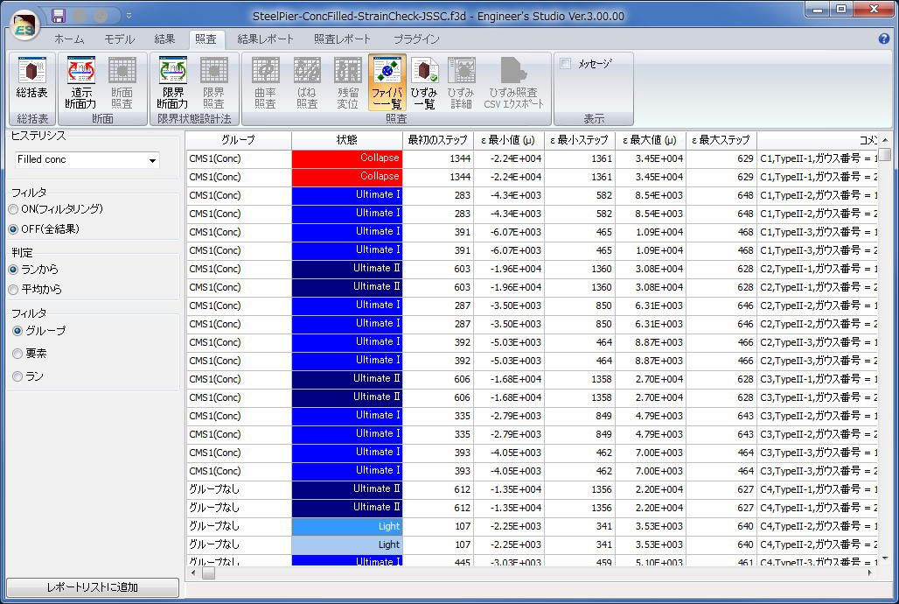Select ON(フィルタリング) radio button
The image size is (899, 604).
(13, 209)
